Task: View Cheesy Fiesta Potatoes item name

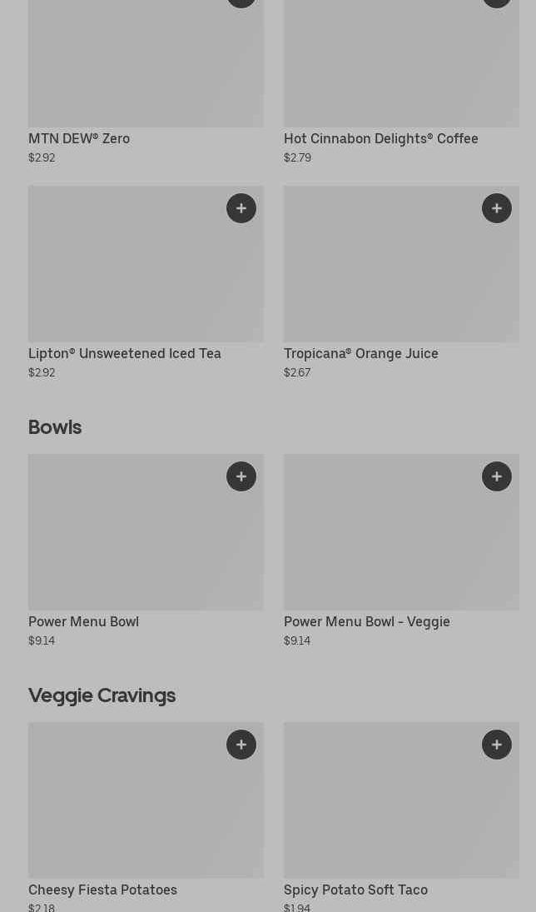Action: [102, 890]
